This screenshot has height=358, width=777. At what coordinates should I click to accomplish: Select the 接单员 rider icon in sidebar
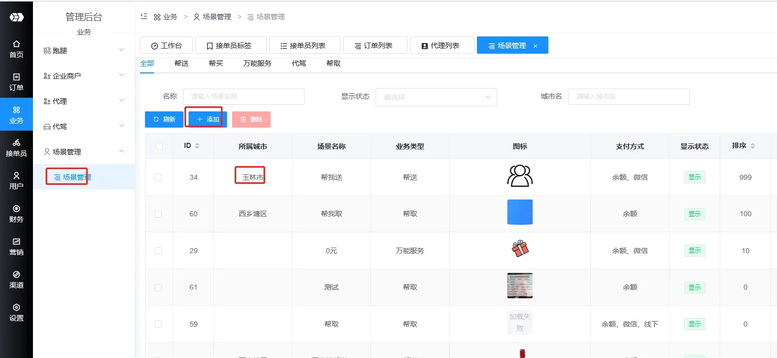click(x=16, y=143)
